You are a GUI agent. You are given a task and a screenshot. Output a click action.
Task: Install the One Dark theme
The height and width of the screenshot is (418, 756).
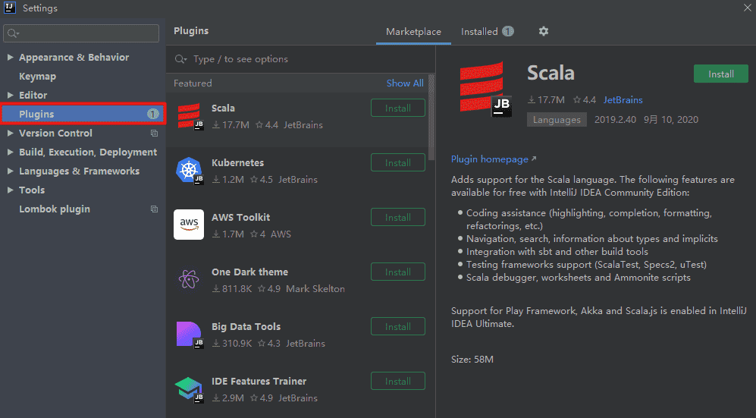click(398, 272)
